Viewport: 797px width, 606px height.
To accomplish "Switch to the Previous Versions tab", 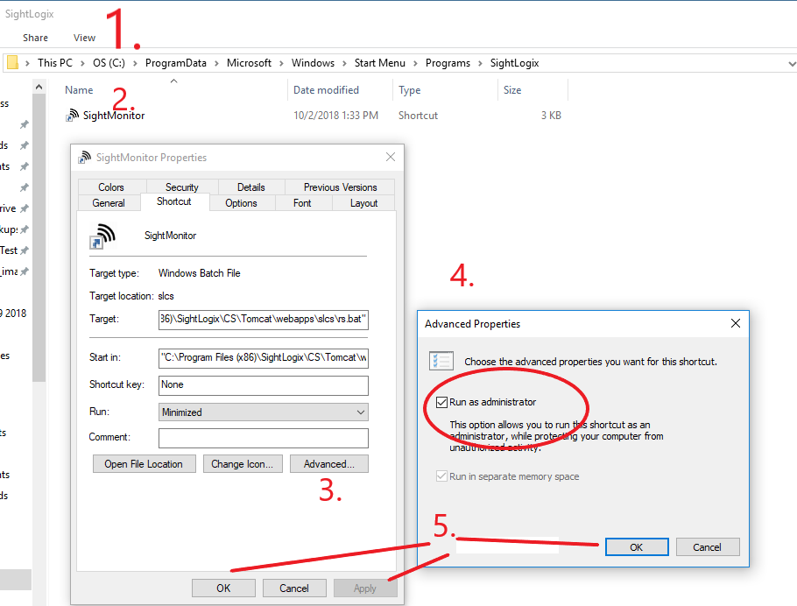I will pos(340,187).
